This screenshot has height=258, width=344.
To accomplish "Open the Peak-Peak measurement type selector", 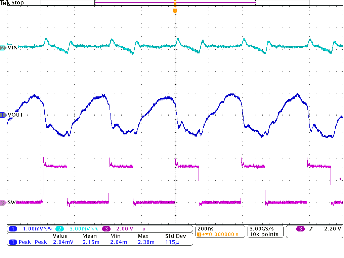I will click(x=32, y=242).
